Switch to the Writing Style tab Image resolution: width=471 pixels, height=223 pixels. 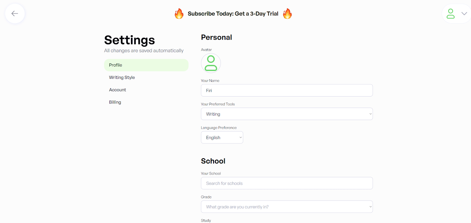122,77
